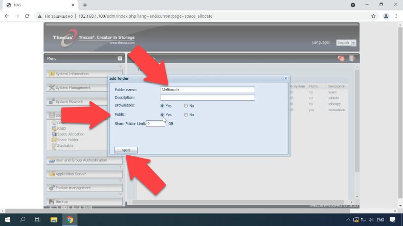Image resolution: width=403 pixels, height=226 pixels.
Task: Click the 'rsync' description cell
Action: pos(332,92)
